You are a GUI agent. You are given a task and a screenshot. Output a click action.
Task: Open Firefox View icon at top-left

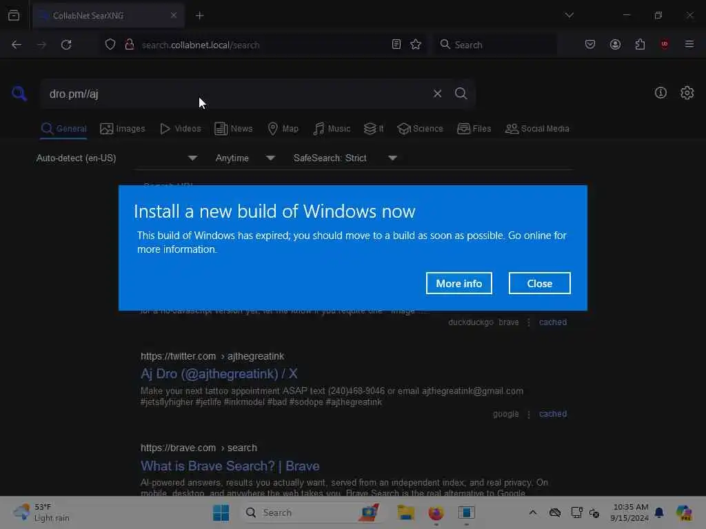tap(14, 15)
